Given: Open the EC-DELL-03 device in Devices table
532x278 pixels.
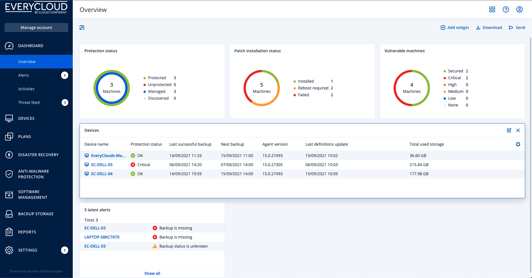Looking at the screenshot, I should [102, 165].
